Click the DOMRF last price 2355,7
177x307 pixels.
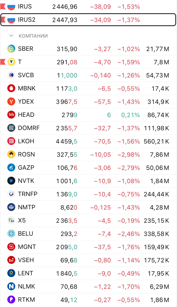(x=67, y=128)
